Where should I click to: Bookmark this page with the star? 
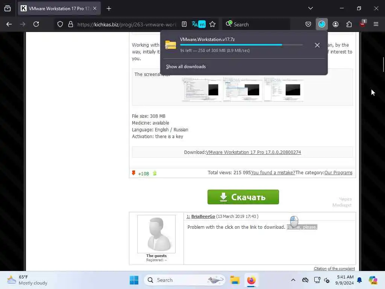(x=212, y=24)
